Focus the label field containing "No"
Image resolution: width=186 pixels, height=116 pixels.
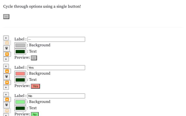coord(56,96)
